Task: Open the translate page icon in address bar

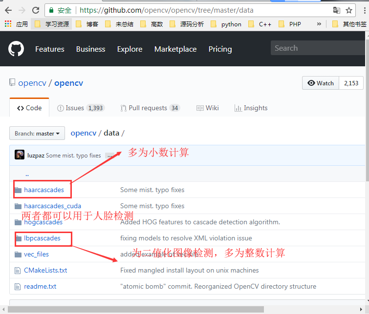Action: tap(337, 10)
